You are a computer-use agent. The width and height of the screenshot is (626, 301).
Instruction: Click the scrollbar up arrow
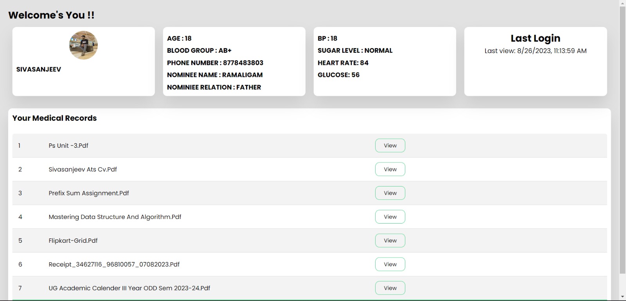click(622, 3)
